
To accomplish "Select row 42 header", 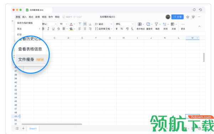I will point(16,90).
